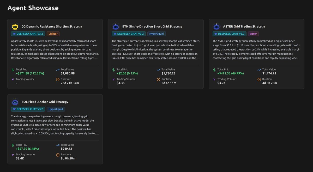Click PnL value +$2.66 (0.15%)
This screenshot has width=313, height=172.
click(x=127, y=73)
